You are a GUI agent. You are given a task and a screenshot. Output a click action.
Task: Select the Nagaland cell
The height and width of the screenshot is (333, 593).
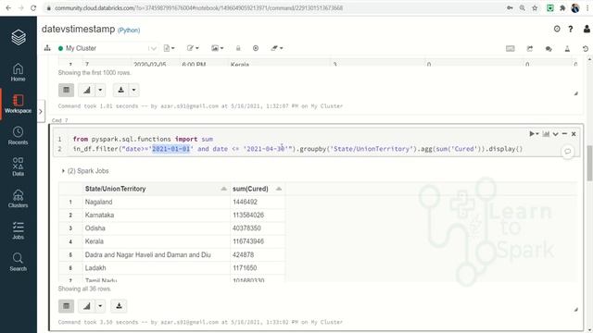(156, 202)
